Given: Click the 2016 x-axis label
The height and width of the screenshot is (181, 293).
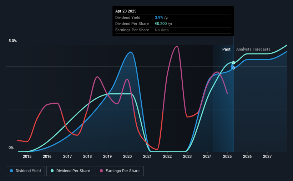Looking at the screenshot, I should pos(47,156).
